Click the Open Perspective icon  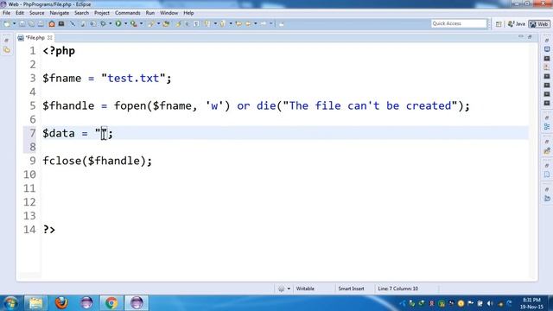point(499,24)
